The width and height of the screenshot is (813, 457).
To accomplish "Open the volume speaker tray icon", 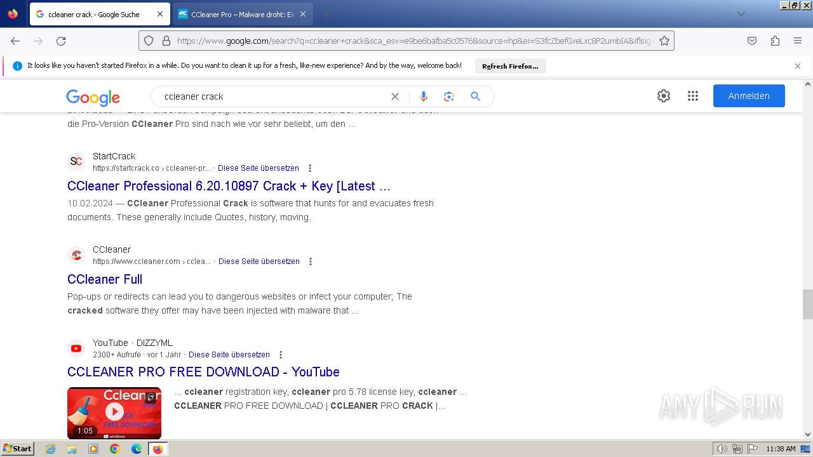I will 722,449.
